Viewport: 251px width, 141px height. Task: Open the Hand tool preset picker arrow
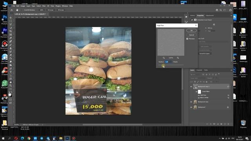[x=20, y=10]
